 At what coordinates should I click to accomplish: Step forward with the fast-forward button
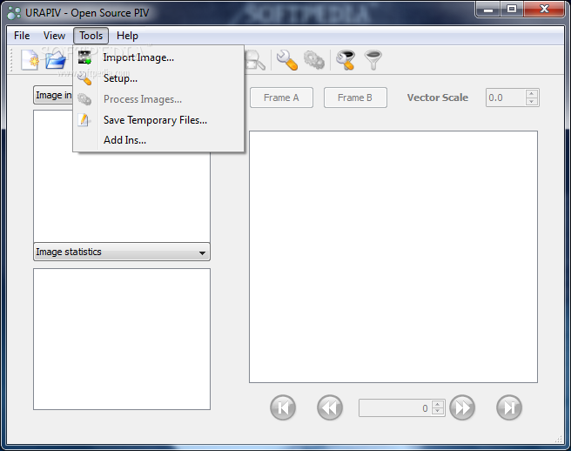(462, 407)
